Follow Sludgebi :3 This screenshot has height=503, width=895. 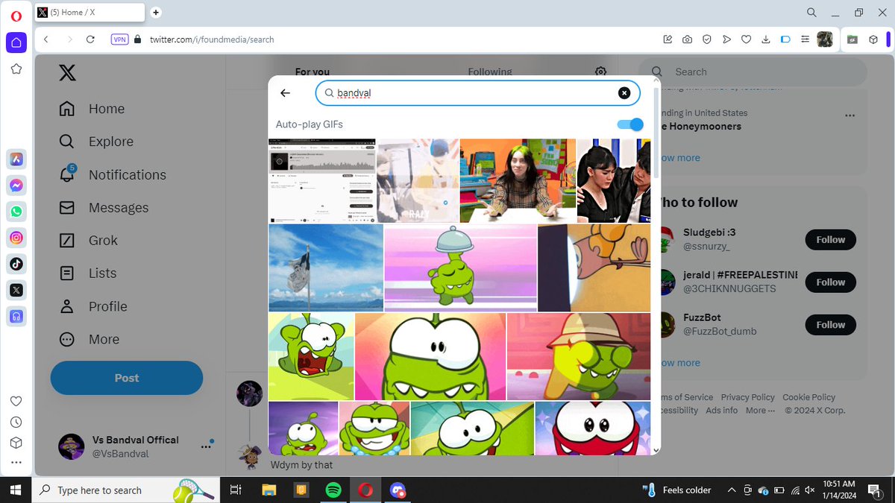tap(830, 240)
